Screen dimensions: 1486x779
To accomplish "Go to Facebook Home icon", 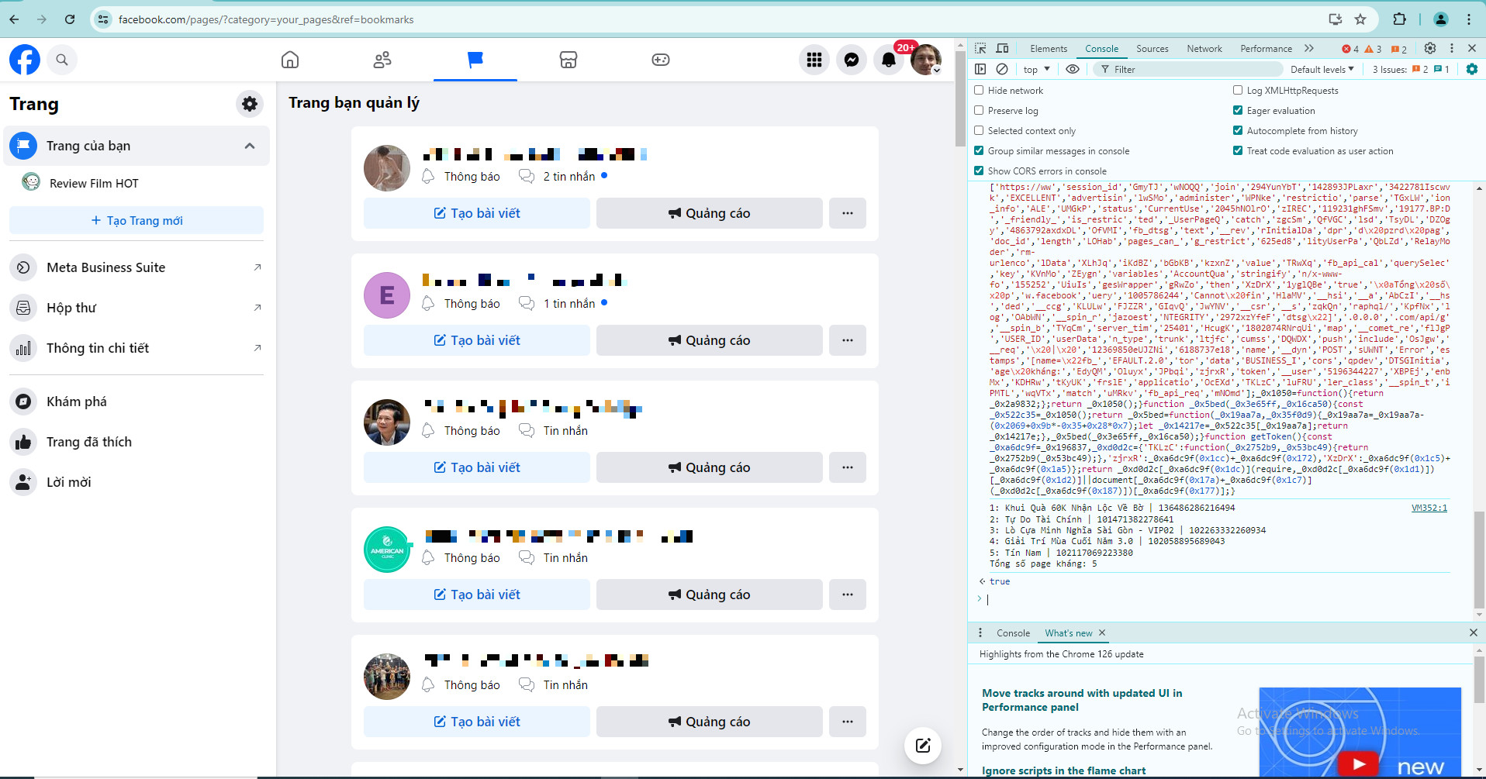I will (290, 60).
